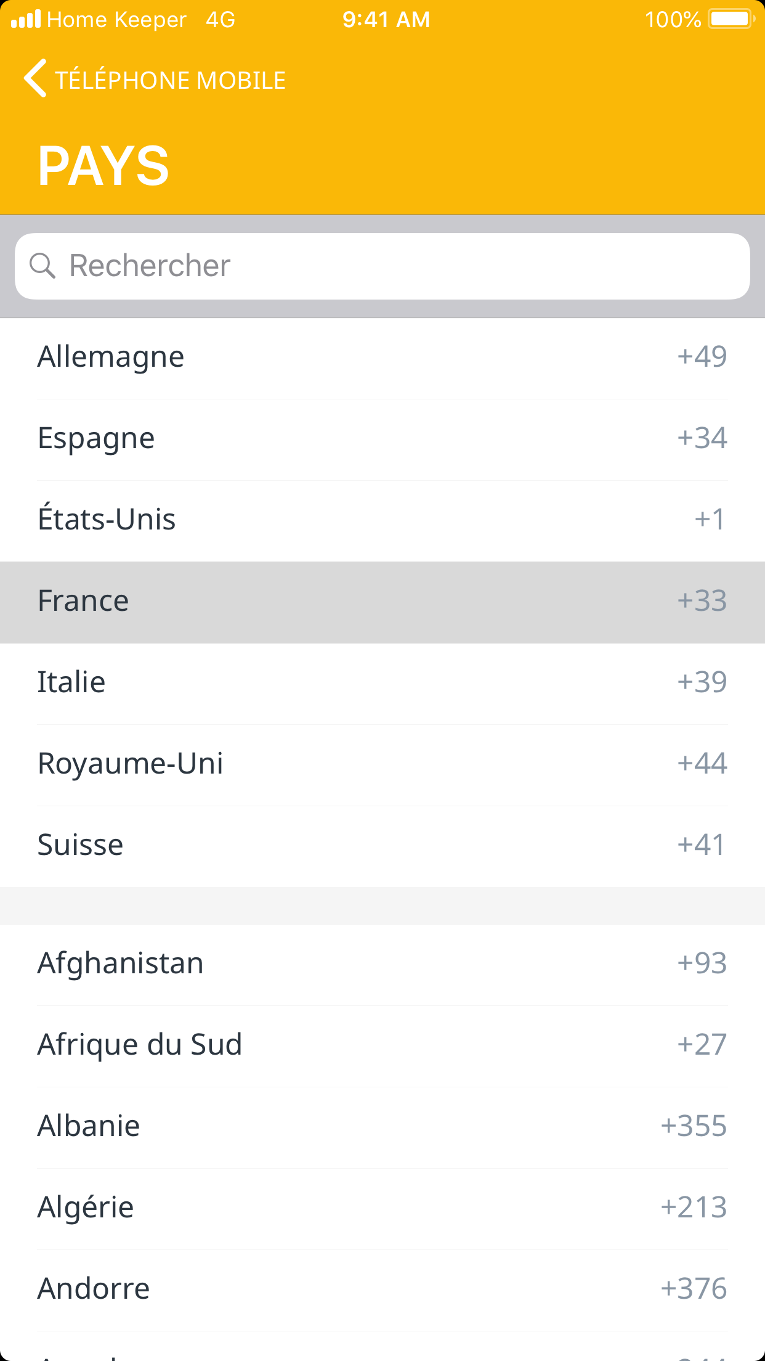Tap the search magnifier icon
Viewport: 765px width, 1361px height.
coord(42,266)
